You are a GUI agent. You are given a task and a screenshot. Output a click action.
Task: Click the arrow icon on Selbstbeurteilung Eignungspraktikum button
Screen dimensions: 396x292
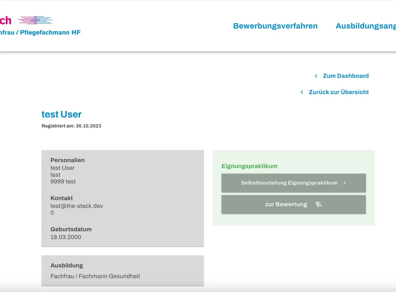point(345,183)
